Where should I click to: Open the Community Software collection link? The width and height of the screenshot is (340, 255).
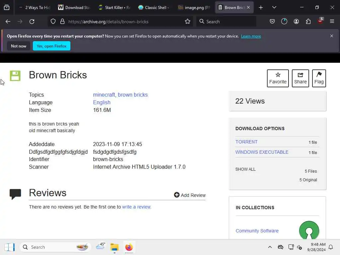click(257, 231)
